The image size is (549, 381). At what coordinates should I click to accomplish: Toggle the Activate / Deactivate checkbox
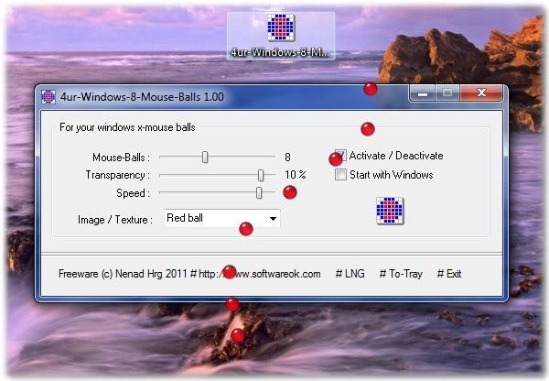click(340, 156)
